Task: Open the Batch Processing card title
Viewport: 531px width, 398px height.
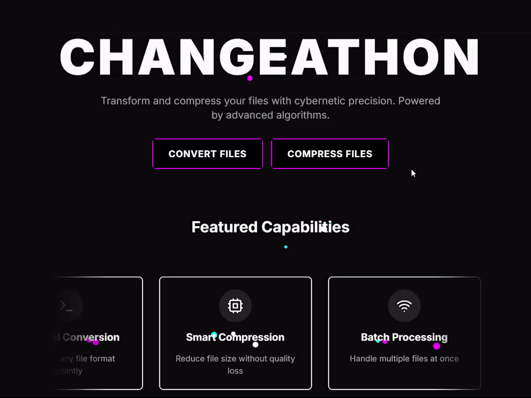Action: (x=404, y=337)
